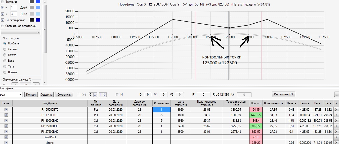Screen dimensions: 339x144
Task: Uncheck Расчет for RI125000BH0 row
Action: [x=6, y=126]
